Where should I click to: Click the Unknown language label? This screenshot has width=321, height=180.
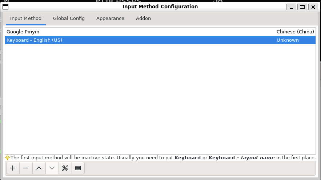coord(288,40)
